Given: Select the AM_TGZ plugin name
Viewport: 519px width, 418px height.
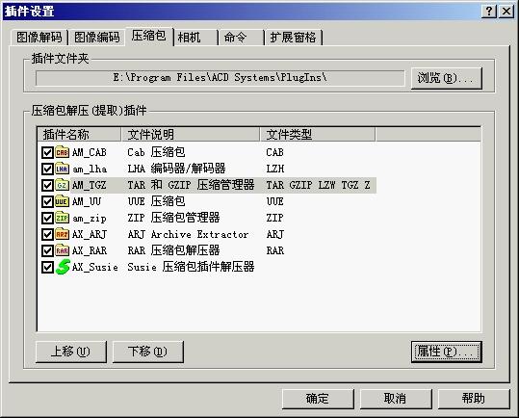Looking at the screenshot, I should [x=90, y=185].
